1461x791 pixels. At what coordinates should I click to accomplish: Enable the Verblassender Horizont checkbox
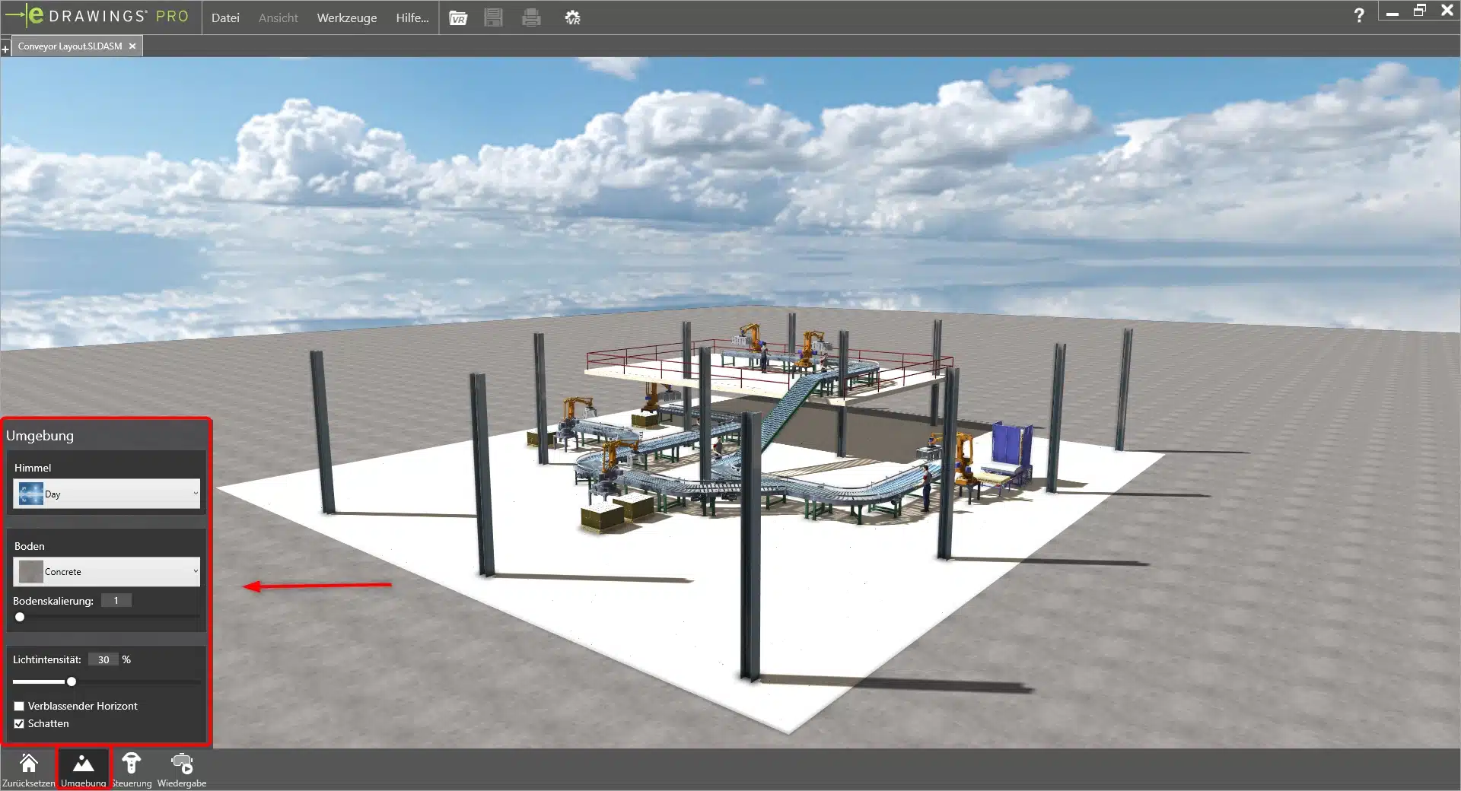coord(20,707)
